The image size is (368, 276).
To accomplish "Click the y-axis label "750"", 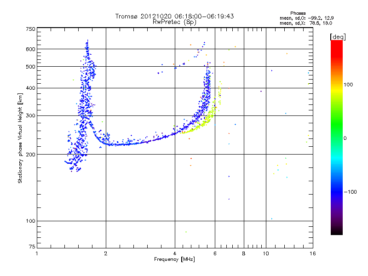I will (30, 29).
